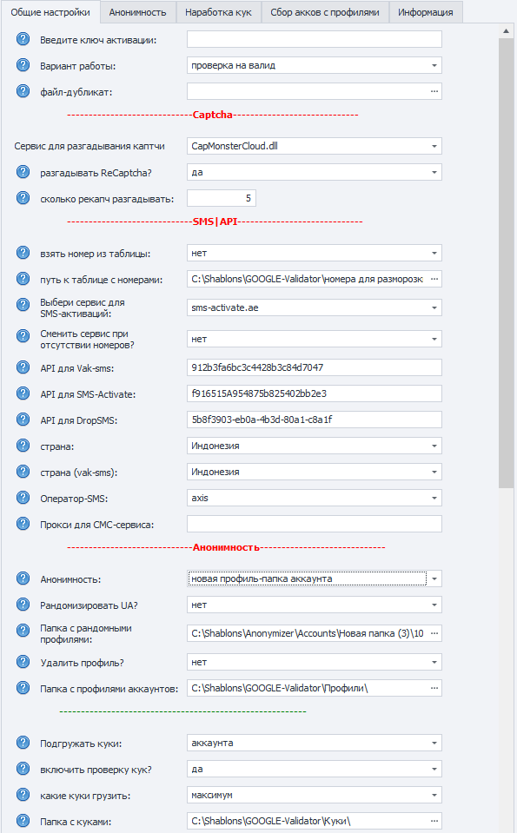Click help icon beside Прокси для СМС-сервиса
The height and width of the screenshot is (833, 517).
click(x=23, y=523)
